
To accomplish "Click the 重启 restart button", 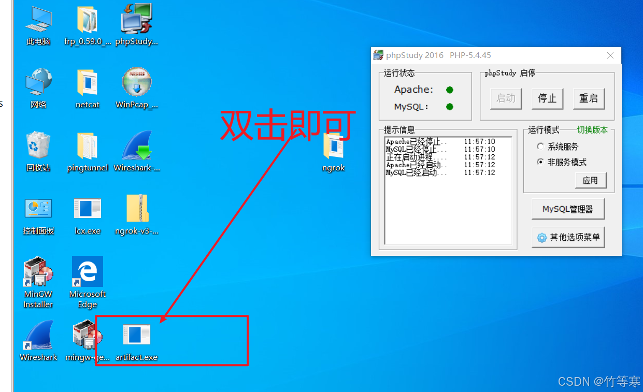I will (x=589, y=98).
